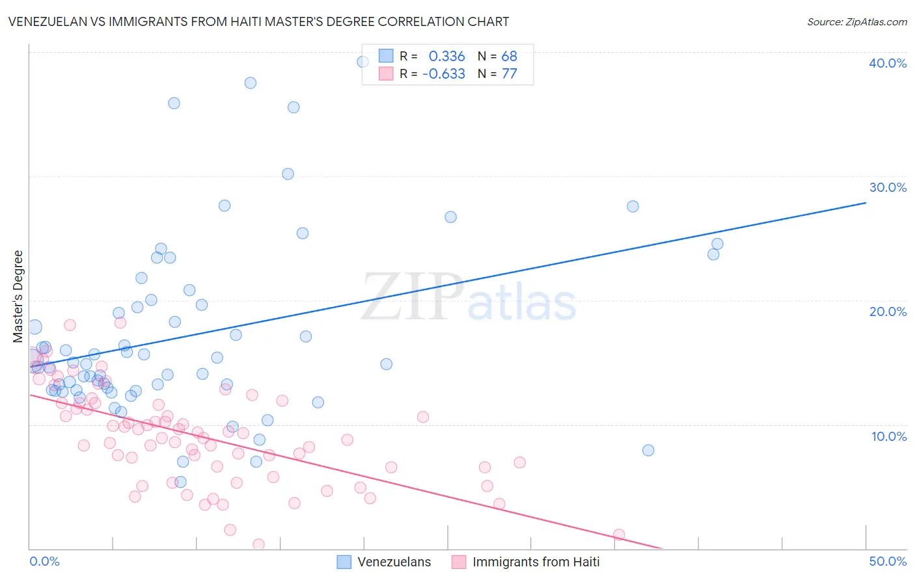Click the chart title text

pyautogui.click(x=258, y=21)
